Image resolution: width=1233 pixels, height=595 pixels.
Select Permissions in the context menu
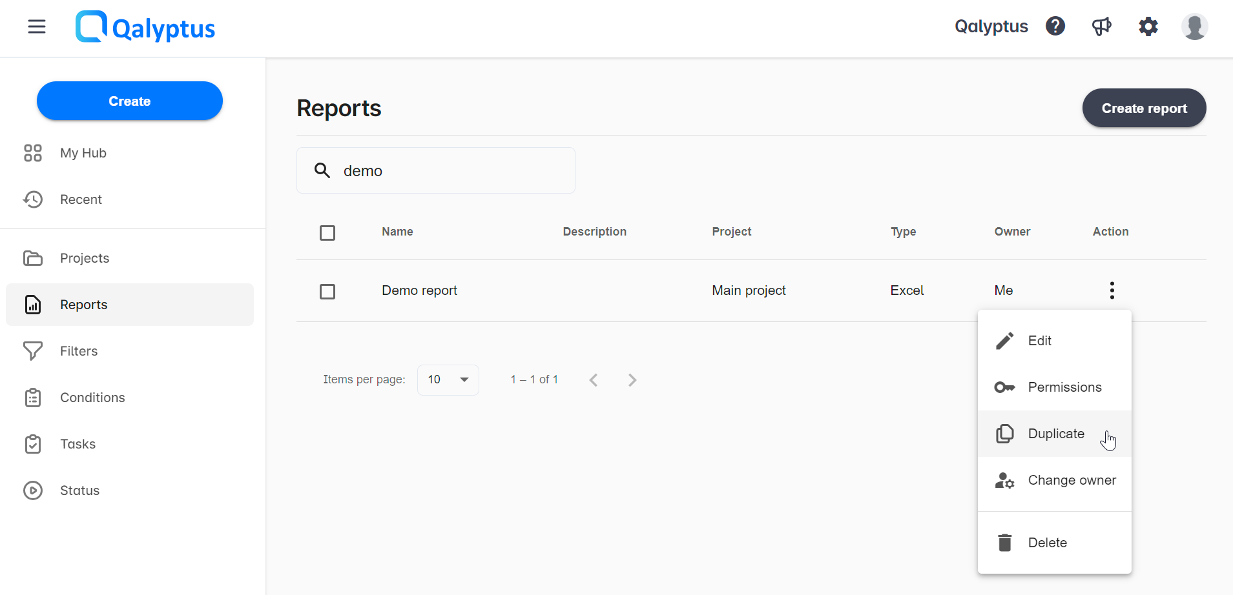pyautogui.click(x=1065, y=387)
